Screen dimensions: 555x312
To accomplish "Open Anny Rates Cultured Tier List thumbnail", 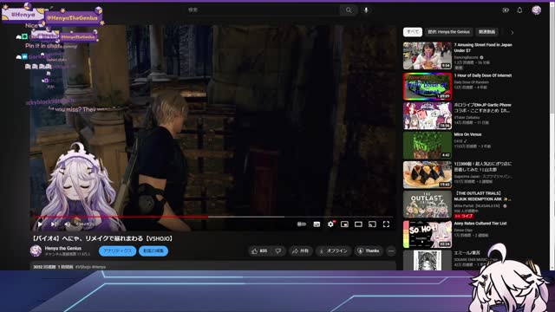I will click(428, 234).
